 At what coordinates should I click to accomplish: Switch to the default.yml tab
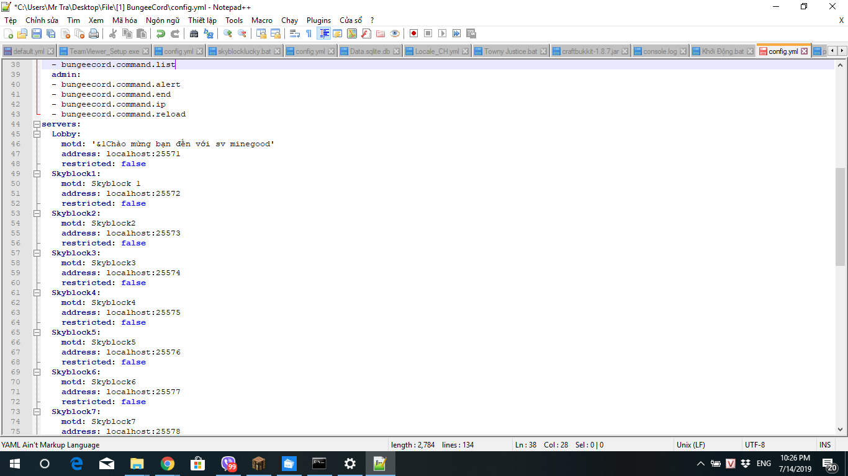click(29, 51)
